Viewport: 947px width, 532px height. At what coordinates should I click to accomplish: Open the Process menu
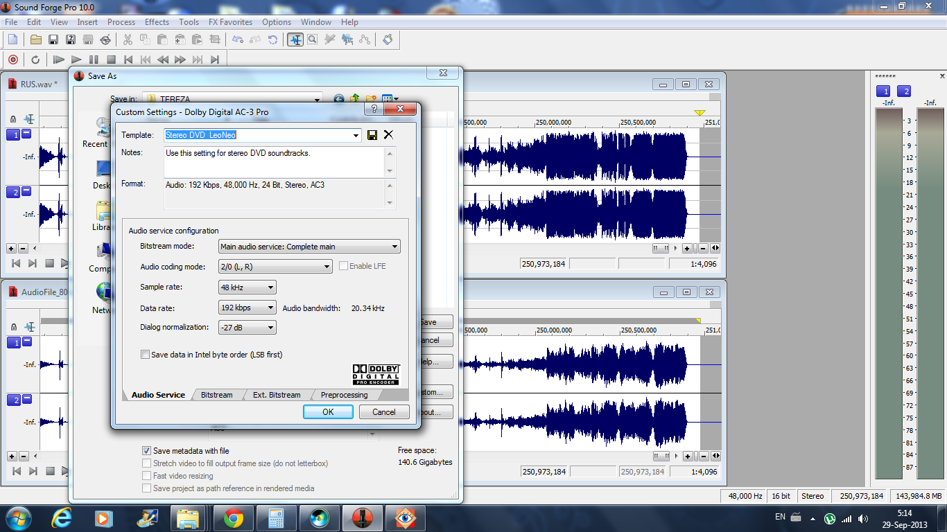click(121, 22)
